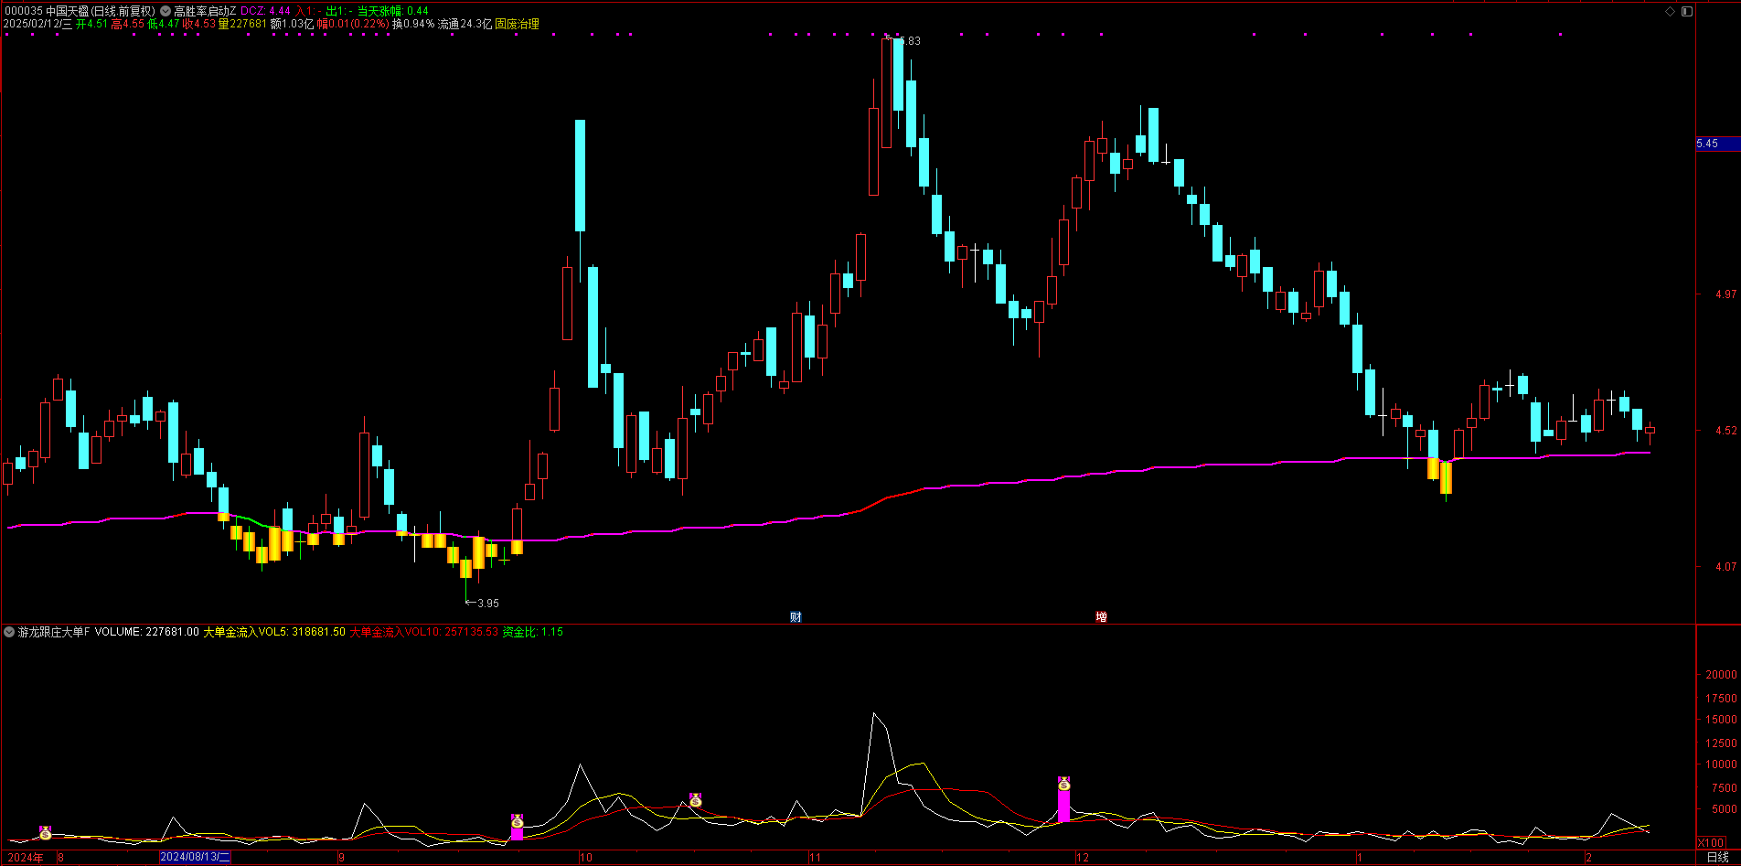Click the DCZ 4.44 indicator value
Image resolution: width=1741 pixels, height=866 pixels.
[265, 11]
